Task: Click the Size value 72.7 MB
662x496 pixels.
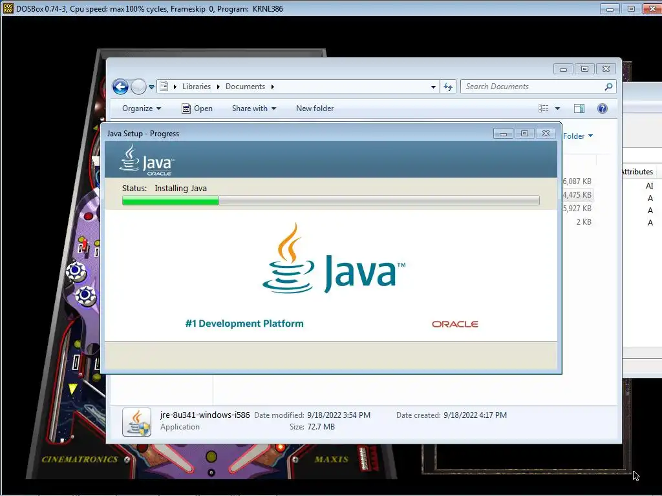Action: point(321,427)
